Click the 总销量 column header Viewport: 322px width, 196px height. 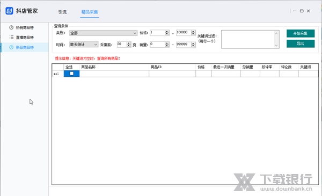coord(250,67)
